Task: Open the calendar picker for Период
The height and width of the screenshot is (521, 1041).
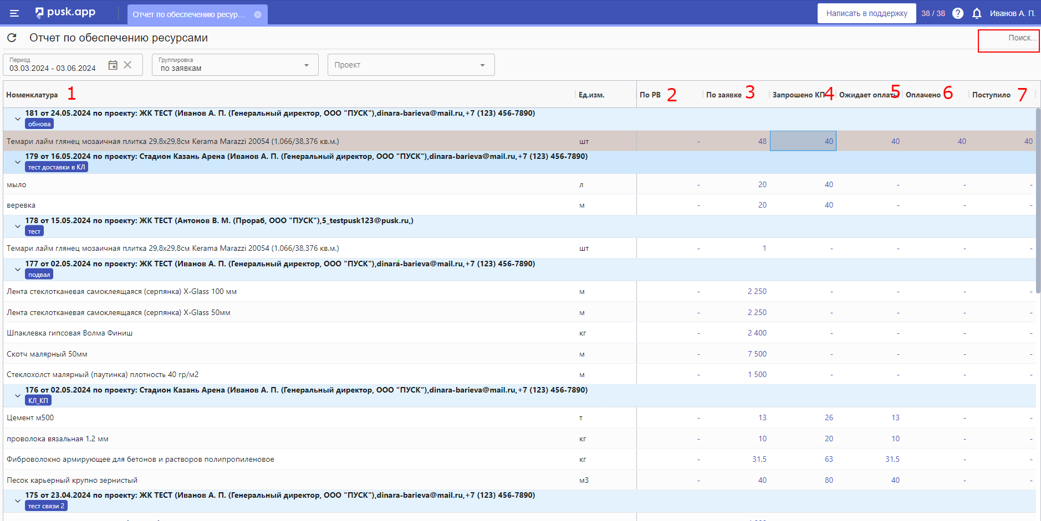Action: coord(113,65)
